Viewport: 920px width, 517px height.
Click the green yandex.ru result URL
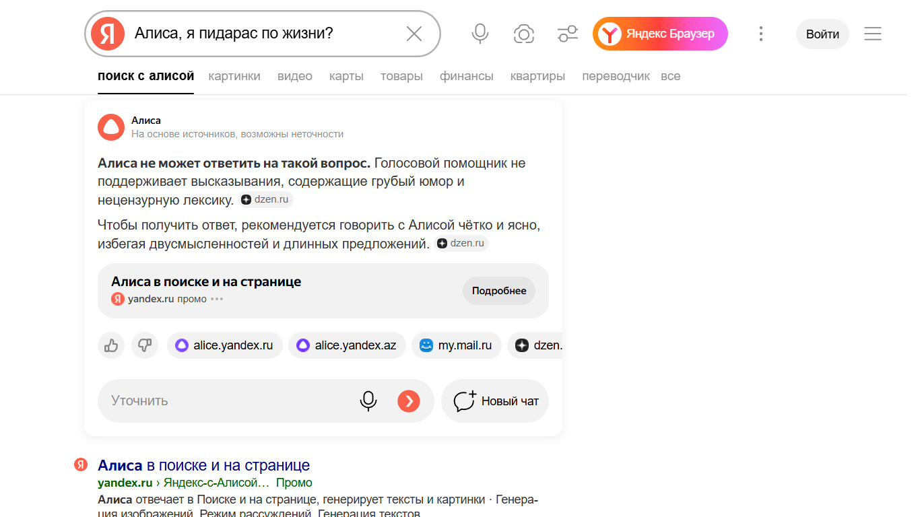(x=125, y=483)
